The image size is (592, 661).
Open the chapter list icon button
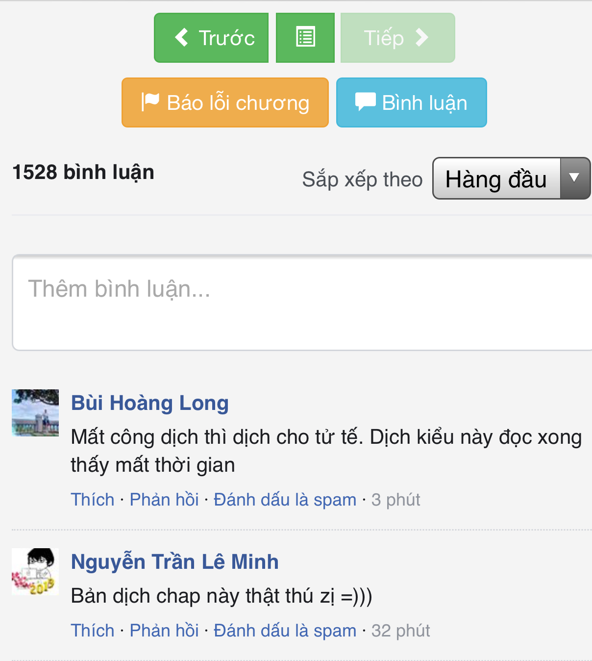coord(305,38)
